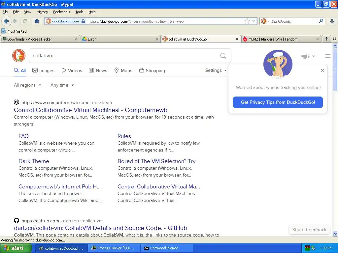Click the vertical scrollbar down arrow
This screenshot has height=253, width=338.
pyautogui.click(x=335, y=234)
